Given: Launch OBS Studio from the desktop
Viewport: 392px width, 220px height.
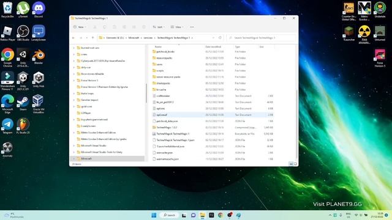Looking at the screenshot, I should [x=23, y=32].
